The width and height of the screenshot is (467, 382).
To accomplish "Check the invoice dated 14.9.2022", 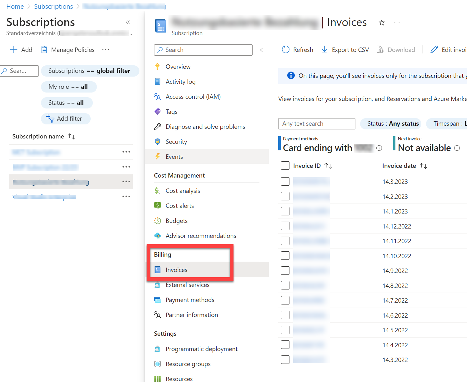I will (x=285, y=271).
